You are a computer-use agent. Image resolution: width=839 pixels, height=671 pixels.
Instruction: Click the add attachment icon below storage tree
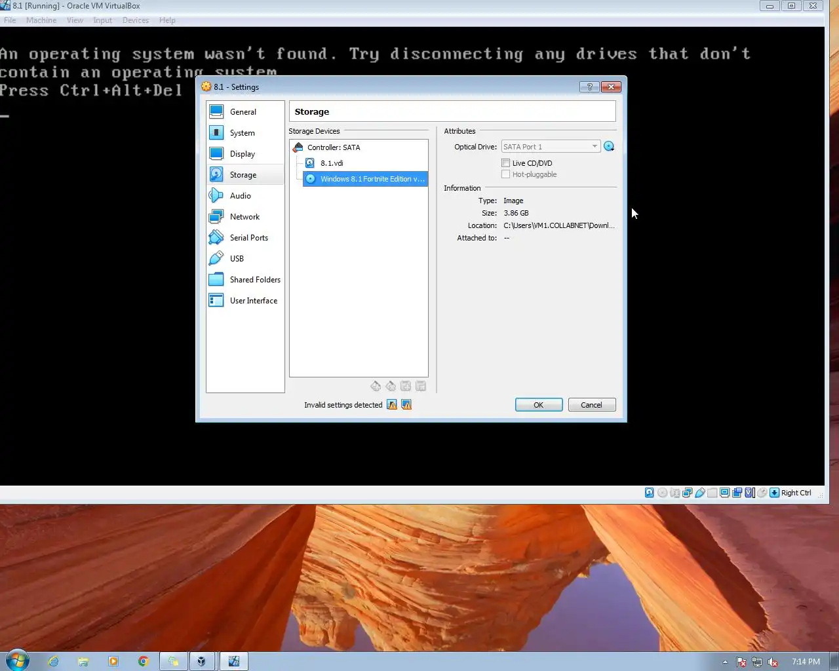coord(406,386)
